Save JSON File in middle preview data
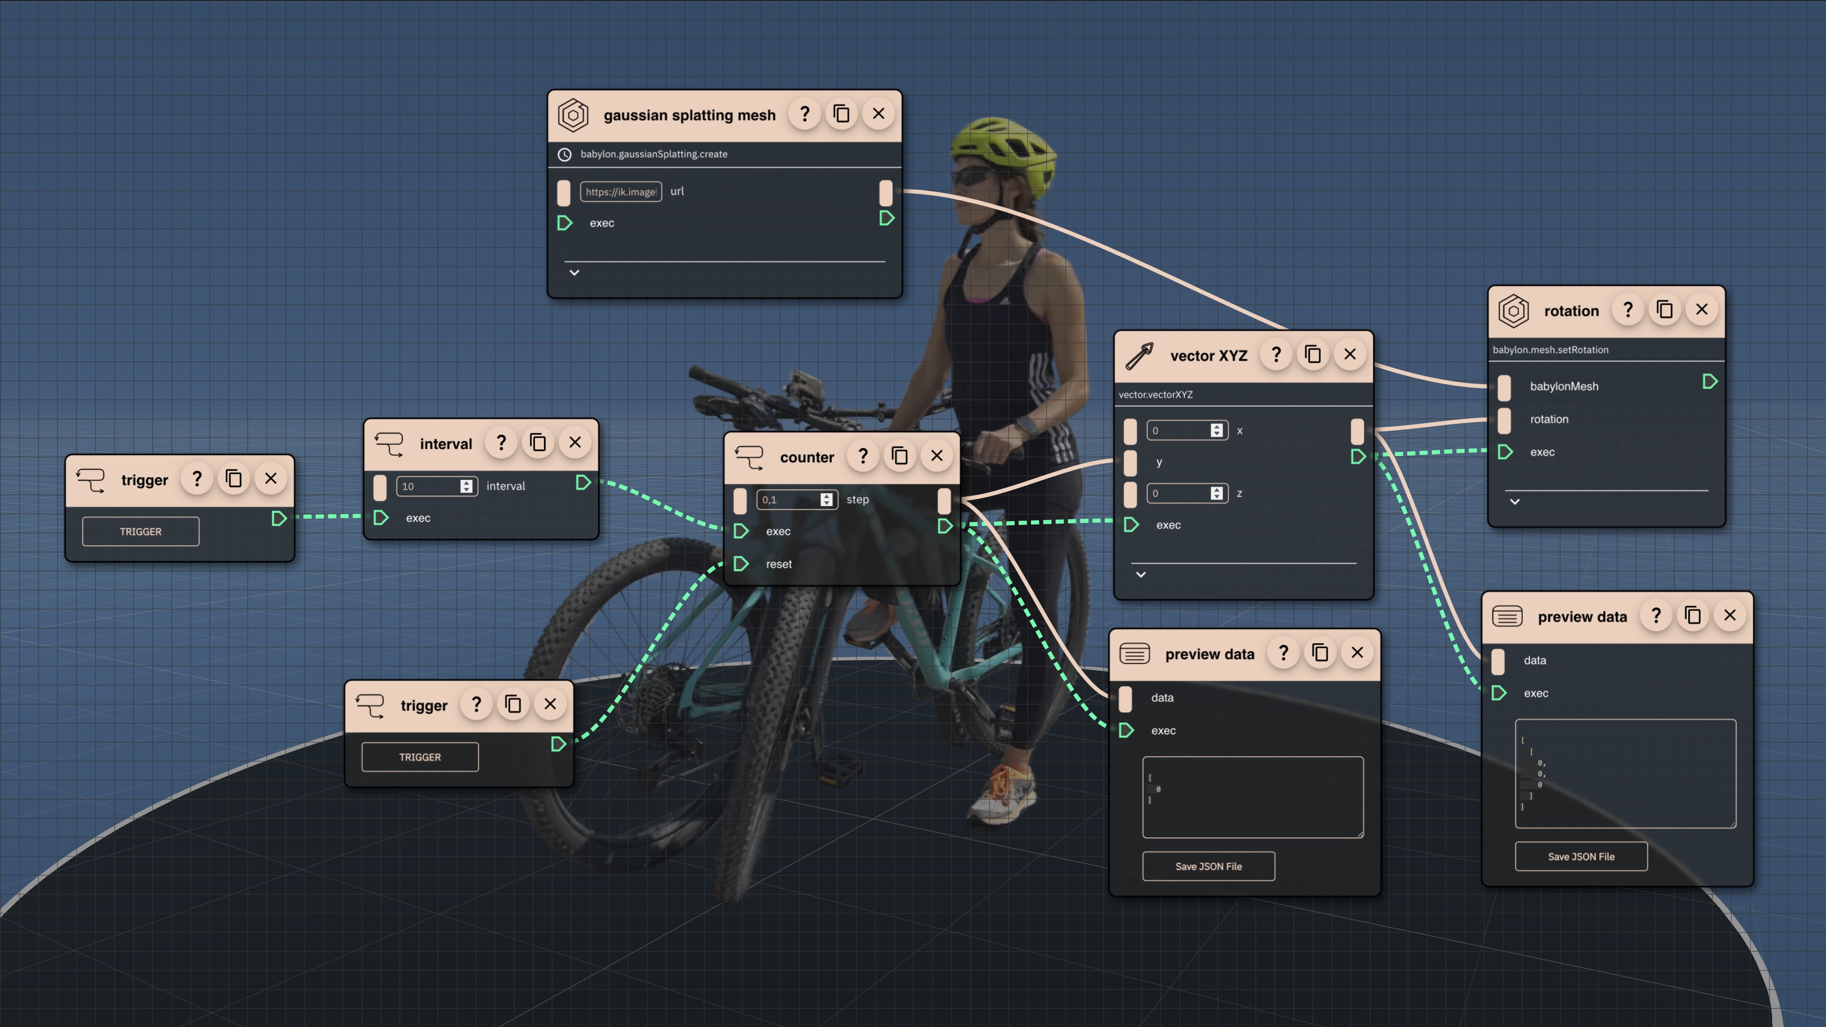The height and width of the screenshot is (1027, 1826). pyautogui.click(x=1209, y=866)
